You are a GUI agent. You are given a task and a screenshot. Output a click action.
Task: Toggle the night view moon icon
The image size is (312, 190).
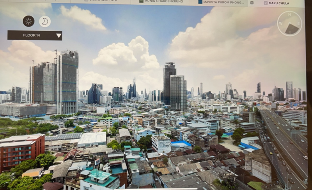pyautogui.click(x=45, y=21)
